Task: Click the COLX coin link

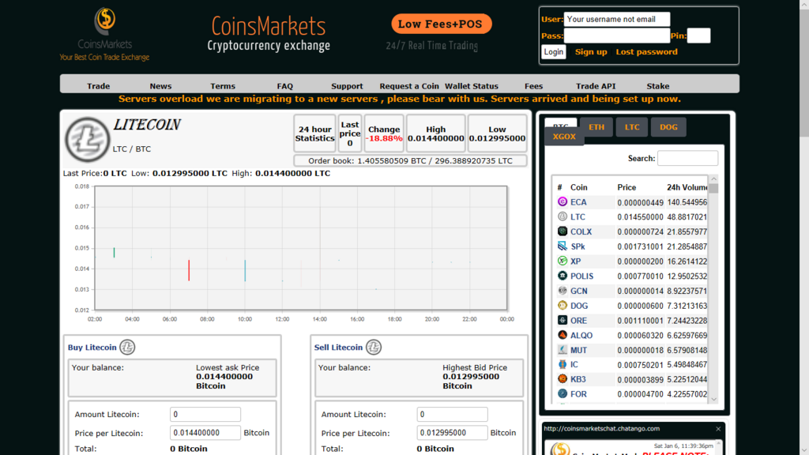Action: click(581, 231)
